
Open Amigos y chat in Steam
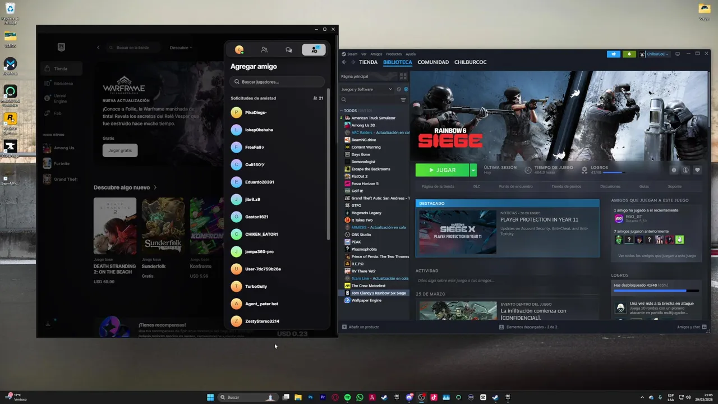coord(692,327)
